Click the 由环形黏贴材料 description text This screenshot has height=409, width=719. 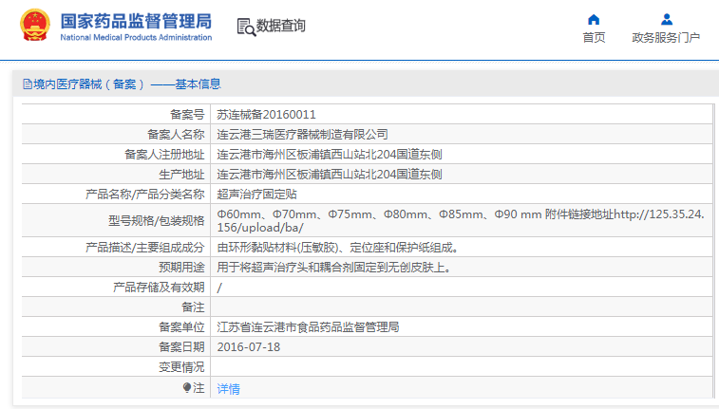pos(337,248)
